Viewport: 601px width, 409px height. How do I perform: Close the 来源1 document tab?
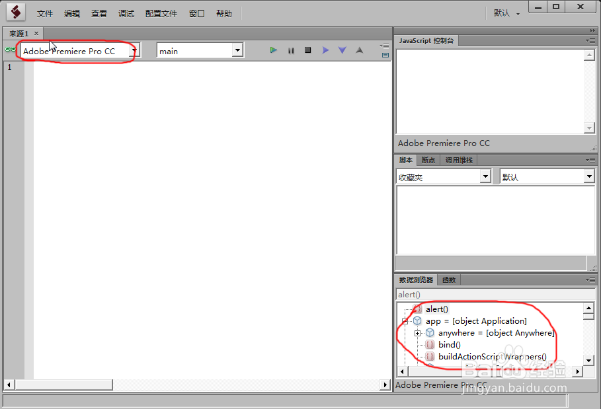[36, 33]
